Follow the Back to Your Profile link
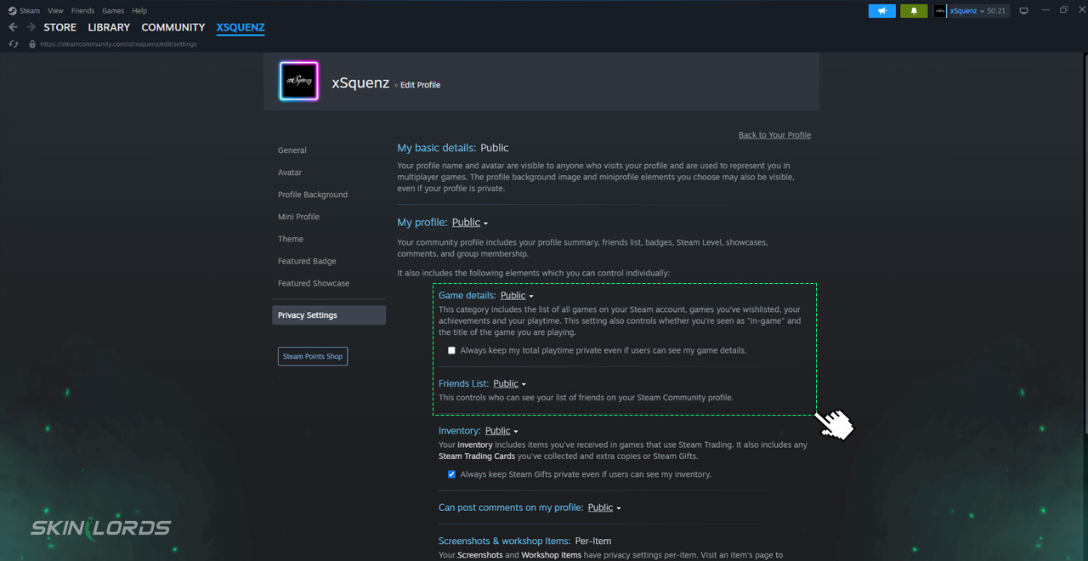The width and height of the screenshot is (1088, 561). click(774, 135)
